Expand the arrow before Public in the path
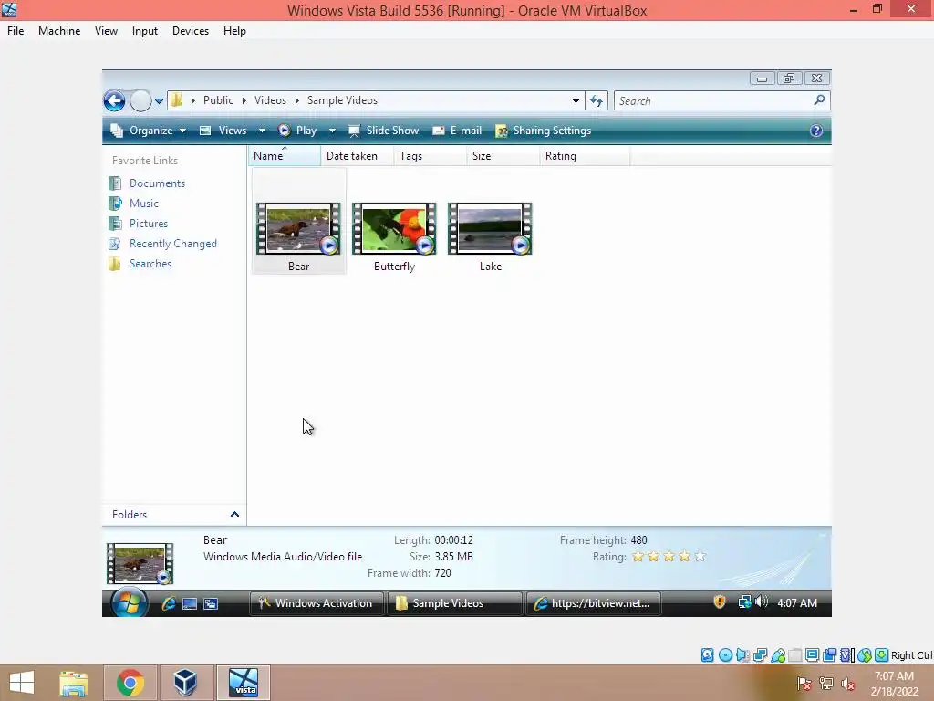 pos(193,100)
